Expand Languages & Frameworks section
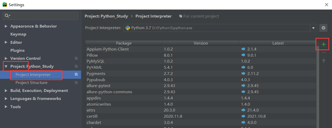The width and height of the screenshot is (332, 128). (6, 99)
